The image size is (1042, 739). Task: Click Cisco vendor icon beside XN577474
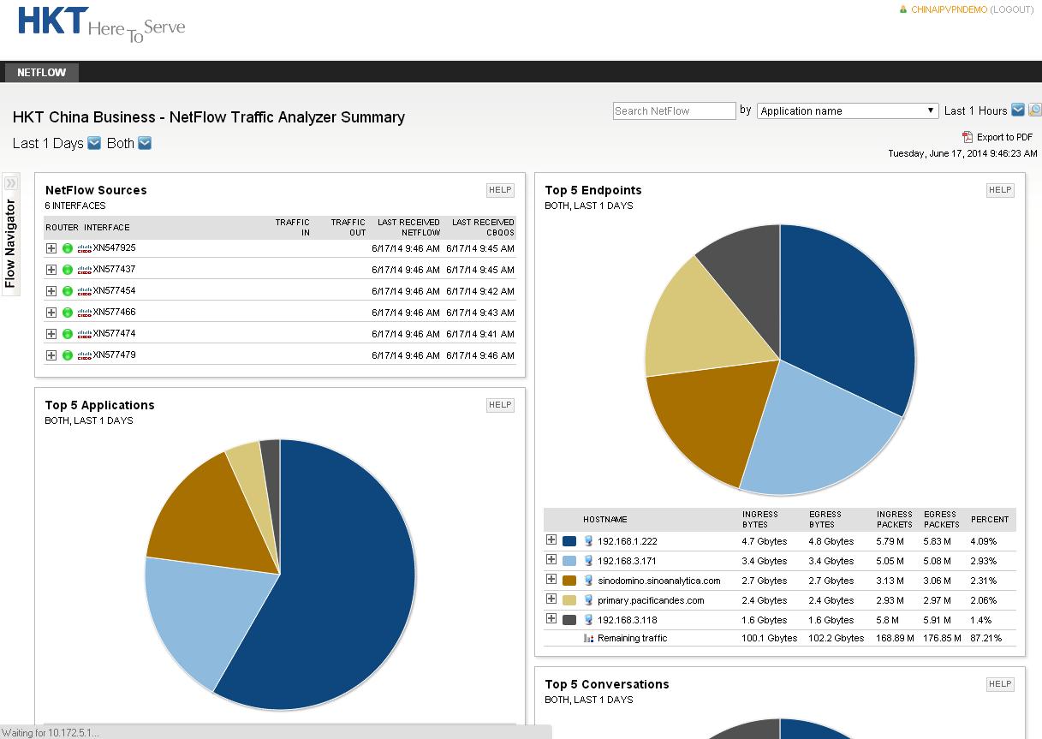coord(84,334)
